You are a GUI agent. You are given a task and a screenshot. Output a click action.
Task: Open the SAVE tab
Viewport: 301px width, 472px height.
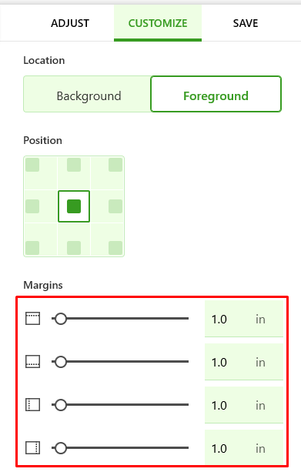(x=246, y=23)
